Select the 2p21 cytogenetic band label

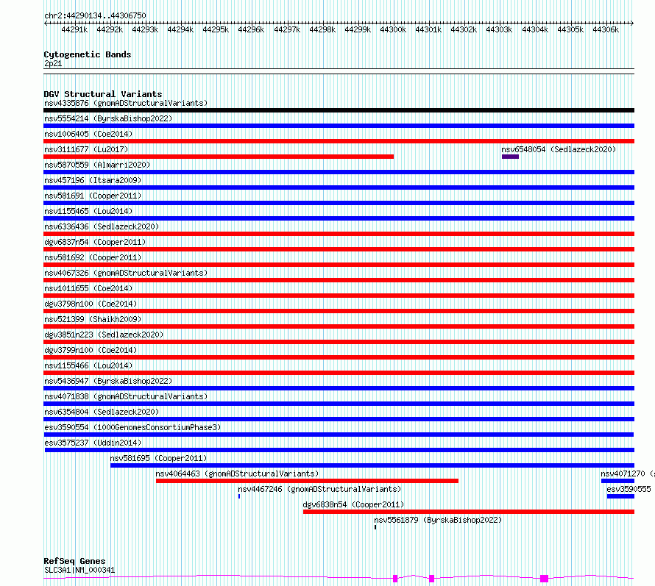tap(53, 63)
